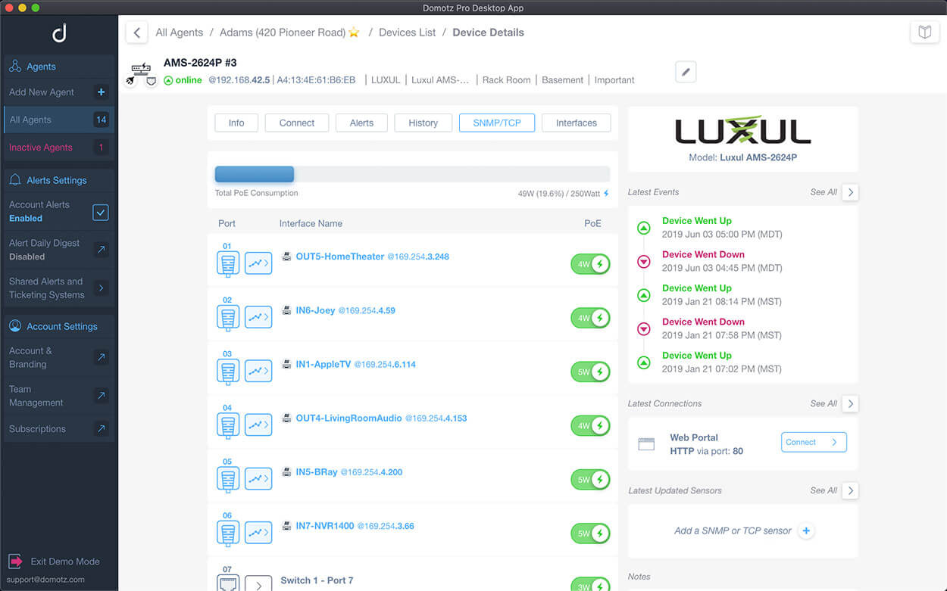The image size is (947, 591).
Task: Toggle the favorite star next to Adams agent
Action: tap(352, 32)
